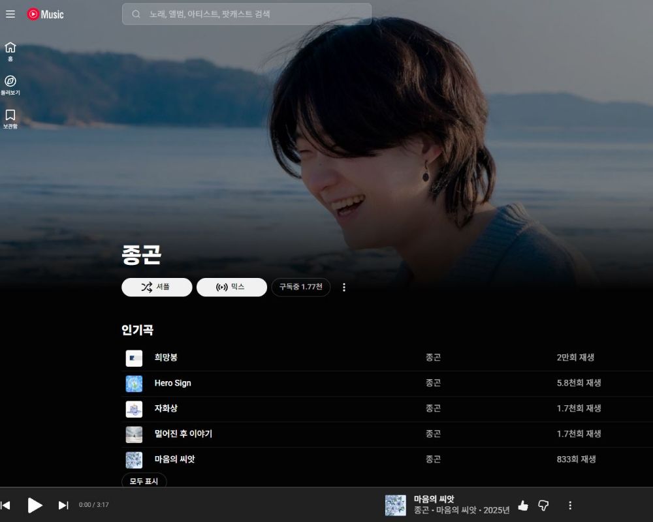Click the search field for songs and albums

(247, 14)
